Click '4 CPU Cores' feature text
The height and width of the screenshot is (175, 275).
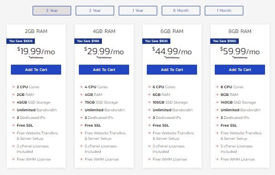[x=96, y=87]
